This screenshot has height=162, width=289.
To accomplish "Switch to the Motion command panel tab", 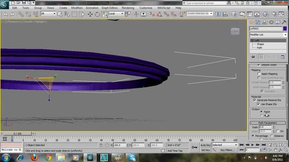I will pyautogui.click(x=271, y=22).
